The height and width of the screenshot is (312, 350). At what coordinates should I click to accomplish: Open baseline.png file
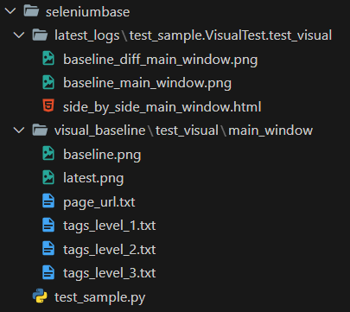coord(102,155)
